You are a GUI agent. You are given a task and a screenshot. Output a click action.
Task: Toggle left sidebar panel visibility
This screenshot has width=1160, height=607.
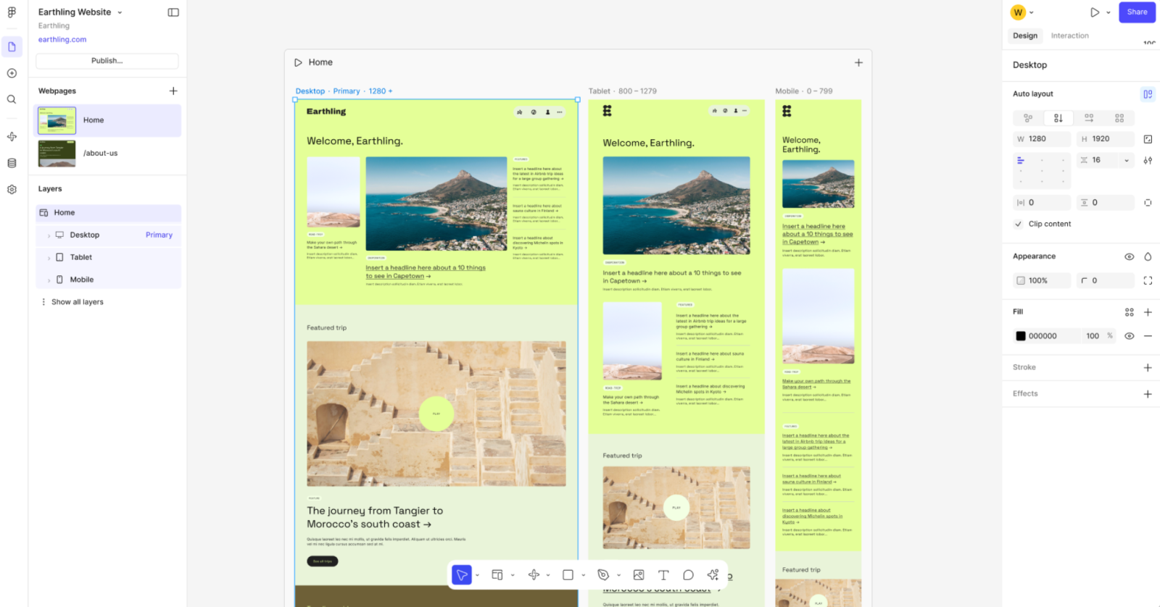[173, 12]
